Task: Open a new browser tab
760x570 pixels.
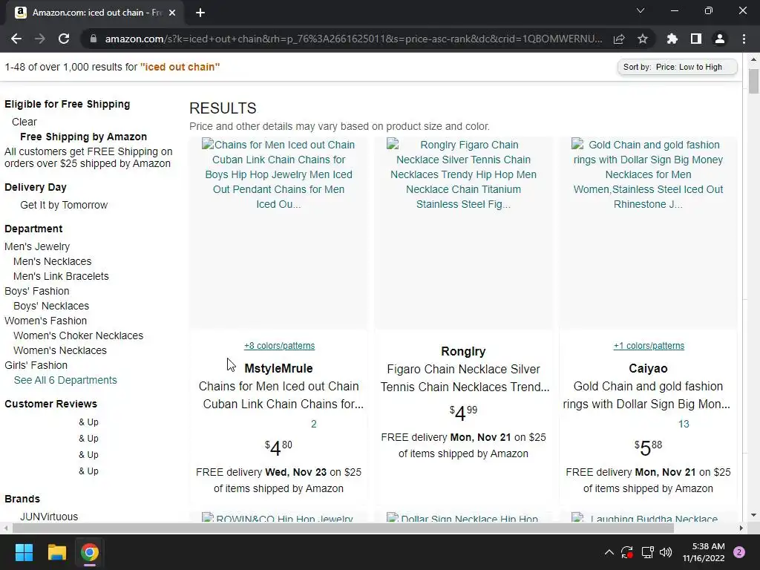Action: tap(200, 13)
